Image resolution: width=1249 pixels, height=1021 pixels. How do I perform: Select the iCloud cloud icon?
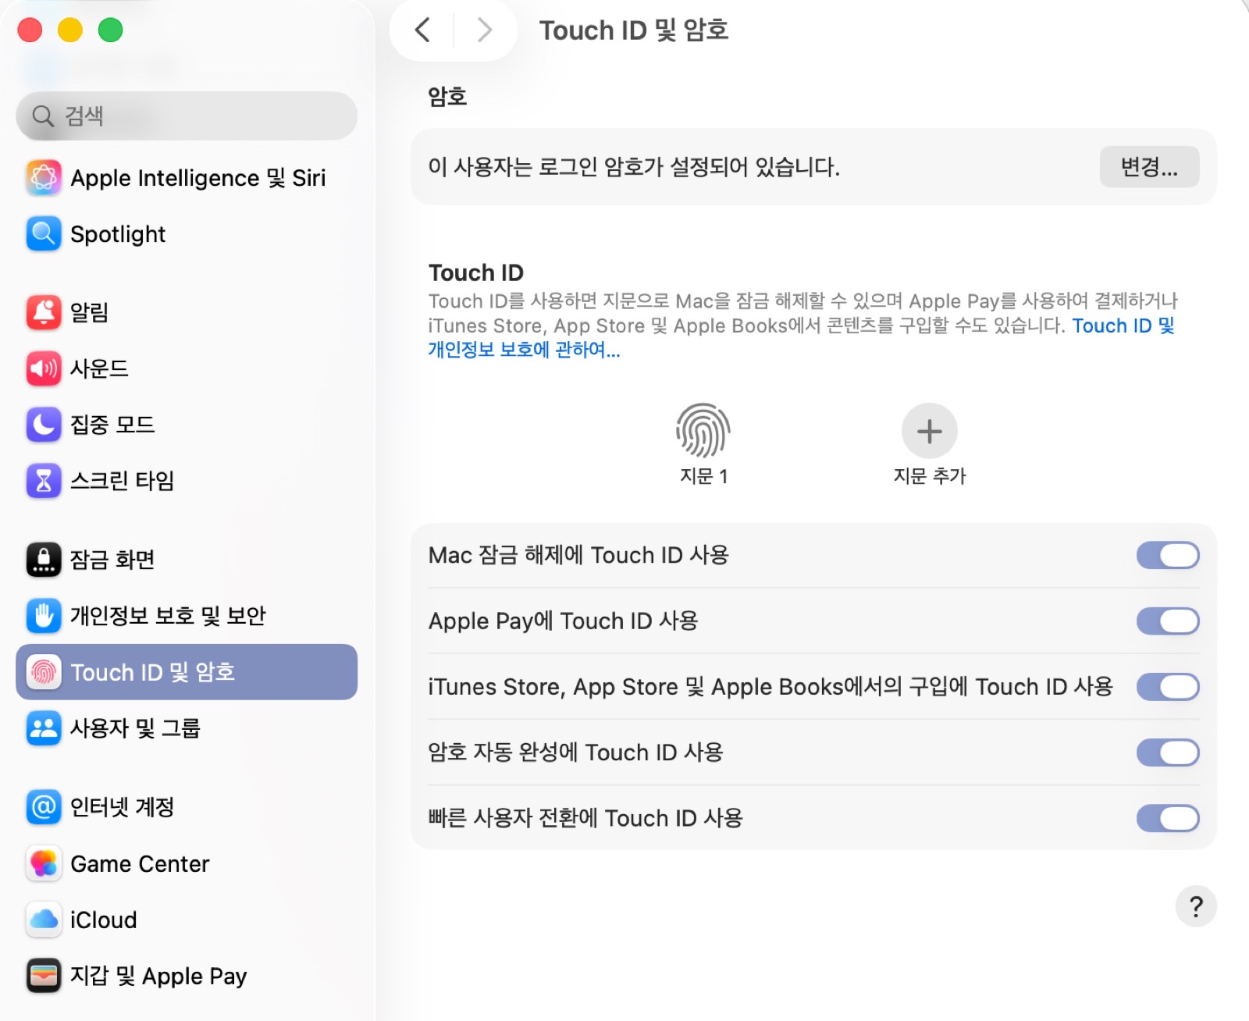pyautogui.click(x=44, y=920)
